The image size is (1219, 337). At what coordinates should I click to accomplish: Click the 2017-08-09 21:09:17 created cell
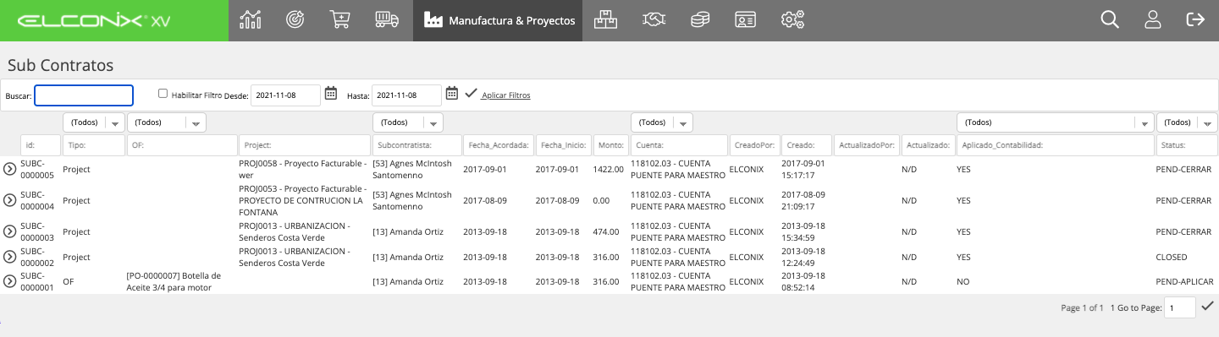point(804,200)
